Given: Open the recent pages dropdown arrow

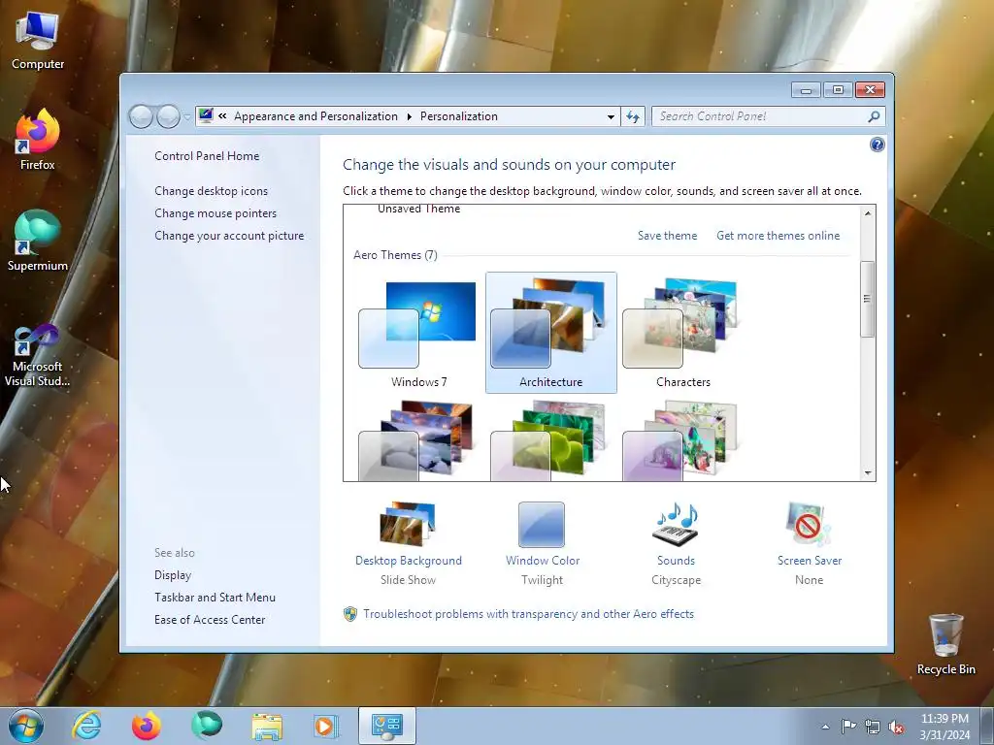Looking at the screenshot, I should click(x=187, y=116).
